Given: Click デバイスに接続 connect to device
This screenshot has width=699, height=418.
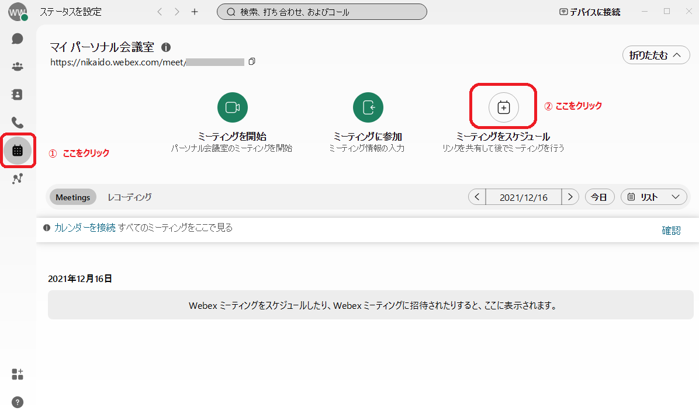Looking at the screenshot, I should point(590,12).
